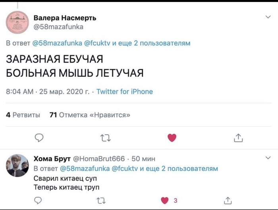This screenshot has width=278, height=210.
Task: Toggle like on Хома Брут's reply
Action: [164, 200]
